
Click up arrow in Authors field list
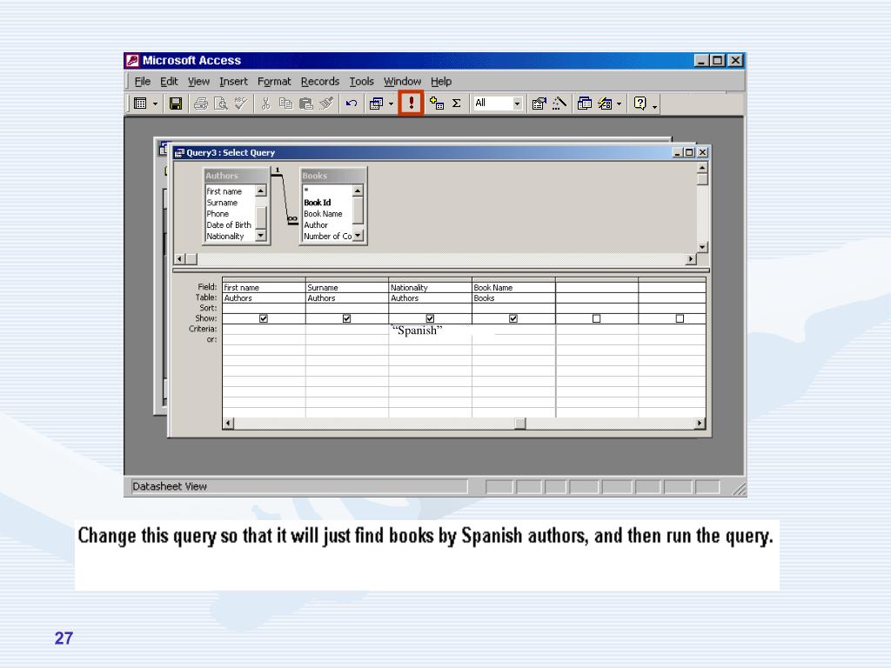tap(261, 190)
